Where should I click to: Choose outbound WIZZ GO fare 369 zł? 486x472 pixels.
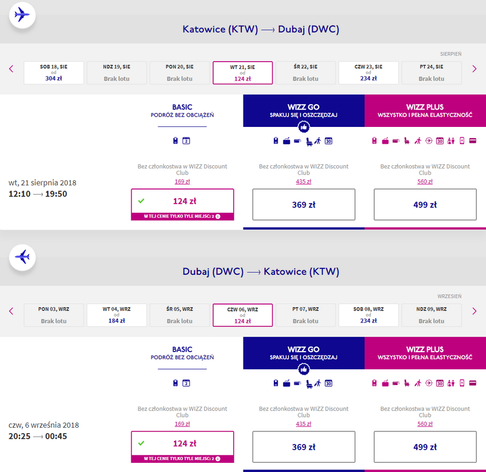[x=303, y=205]
